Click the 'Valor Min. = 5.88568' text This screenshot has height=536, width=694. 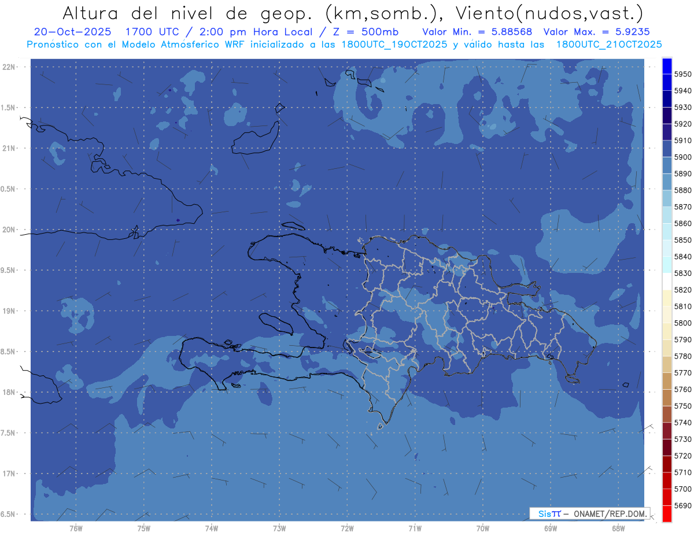point(477,32)
